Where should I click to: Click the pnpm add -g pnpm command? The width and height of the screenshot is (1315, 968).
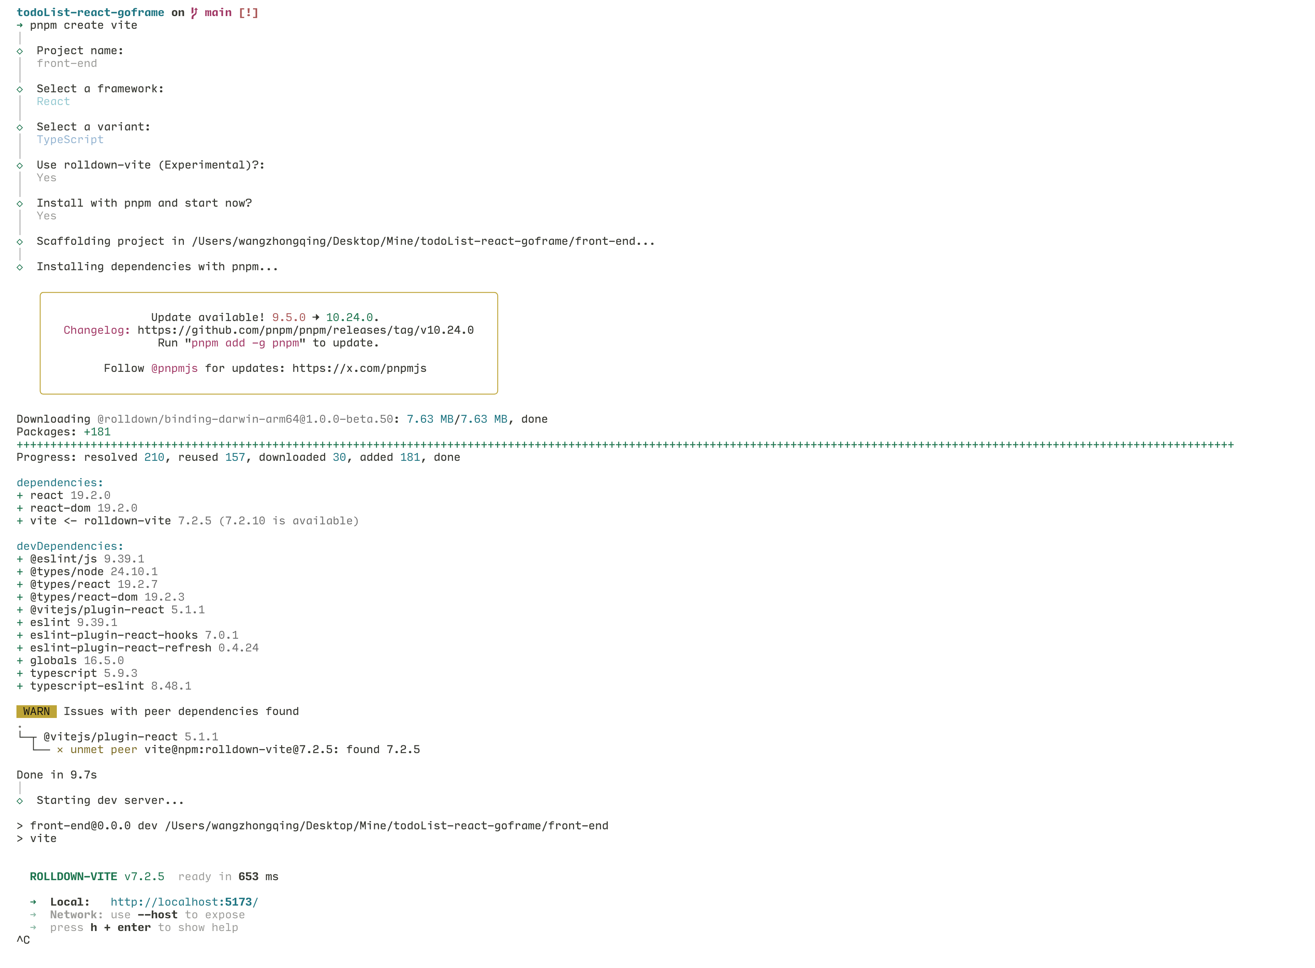click(245, 343)
